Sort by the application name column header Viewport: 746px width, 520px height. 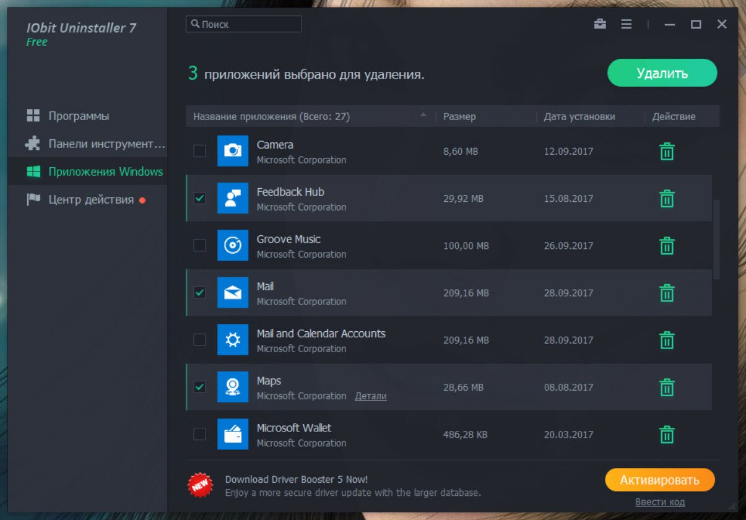click(310, 116)
